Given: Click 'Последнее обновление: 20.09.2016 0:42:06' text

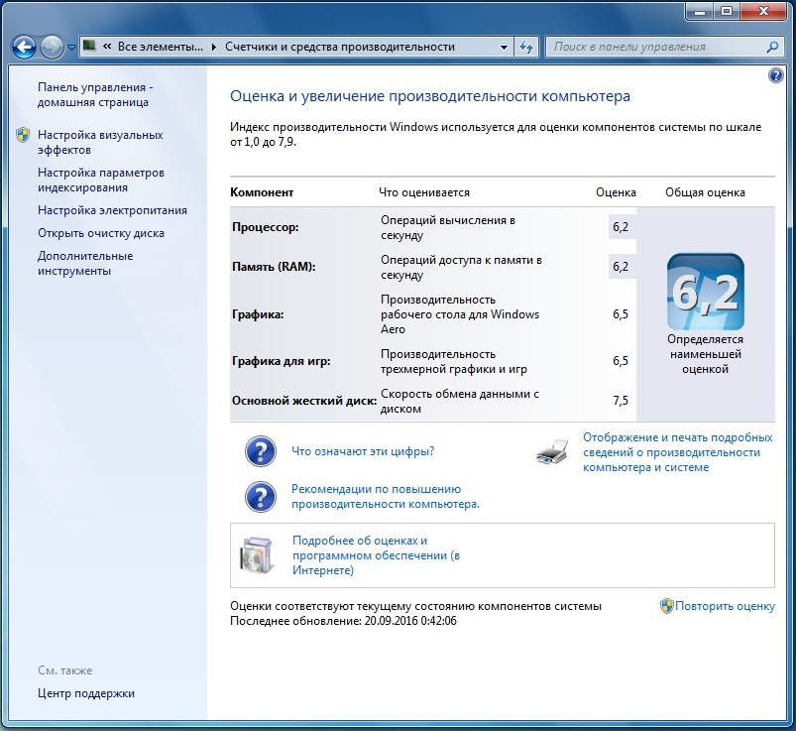Looking at the screenshot, I should (343, 621).
